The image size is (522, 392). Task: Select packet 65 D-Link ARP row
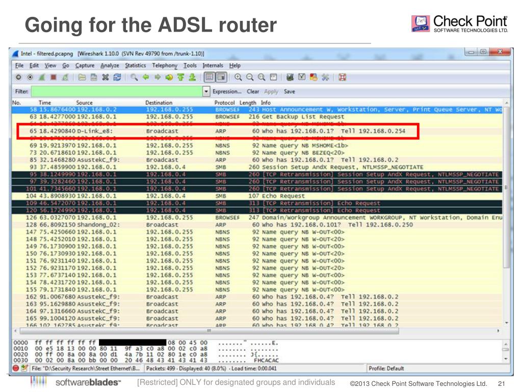pyautogui.click(x=257, y=131)
